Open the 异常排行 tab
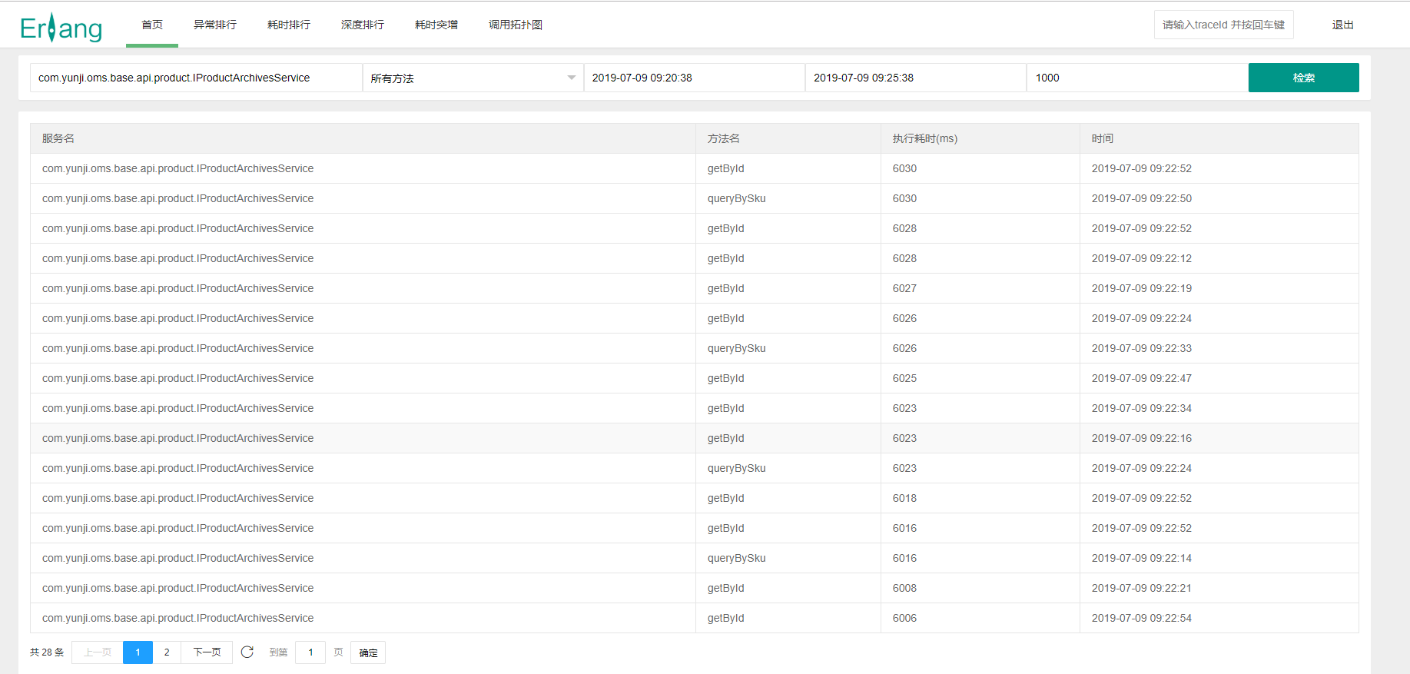The width and height of the screenshot is (1410, 674). click(x=215, y=25)
